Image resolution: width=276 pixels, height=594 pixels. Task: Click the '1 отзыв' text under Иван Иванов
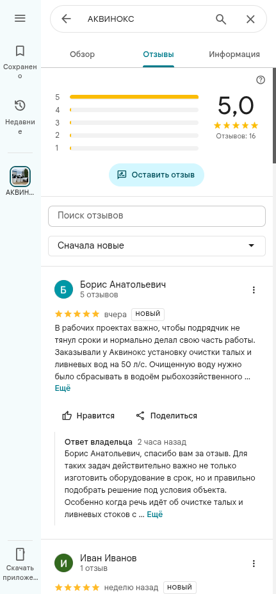(x=94, y=568)
